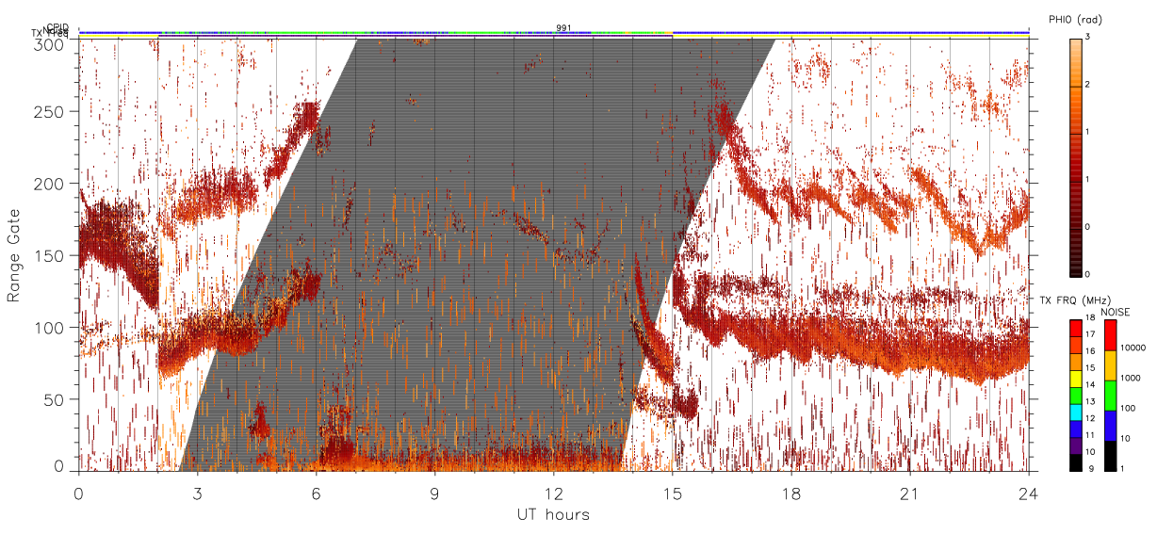This screenshot has height=534, width=1157.
Task: Click the PHI0 gradient colorbar
Action: 1076,157
